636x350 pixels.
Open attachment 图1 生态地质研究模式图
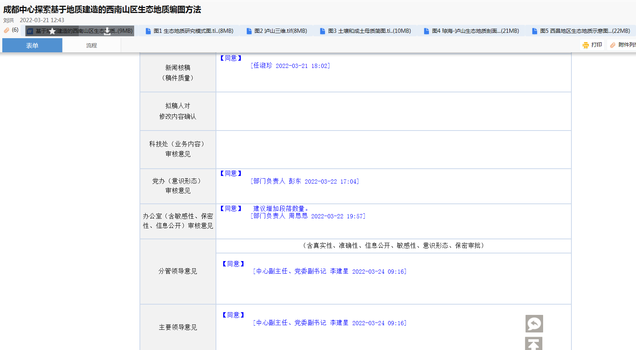tap(193, 31)
